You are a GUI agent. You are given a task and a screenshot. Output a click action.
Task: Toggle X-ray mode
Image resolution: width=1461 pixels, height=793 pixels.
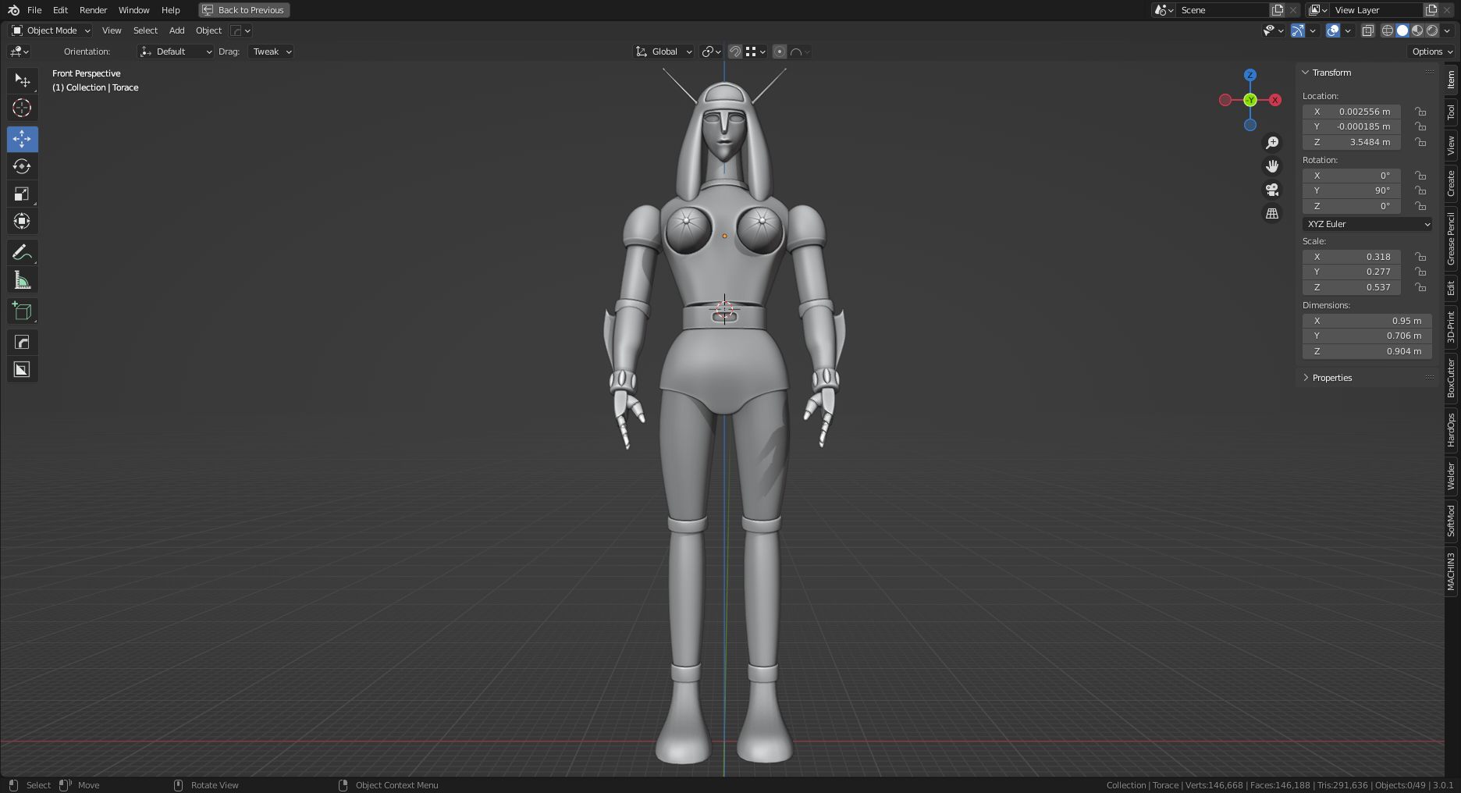(1368, 30)
